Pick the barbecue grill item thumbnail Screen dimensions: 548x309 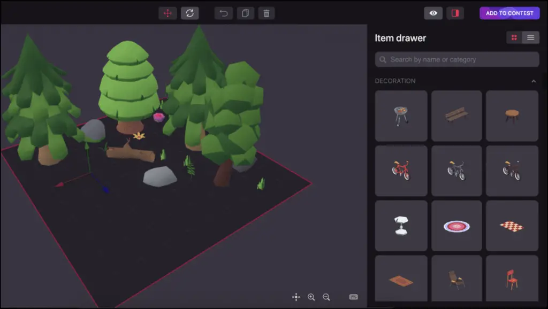[x=401, y=115]
